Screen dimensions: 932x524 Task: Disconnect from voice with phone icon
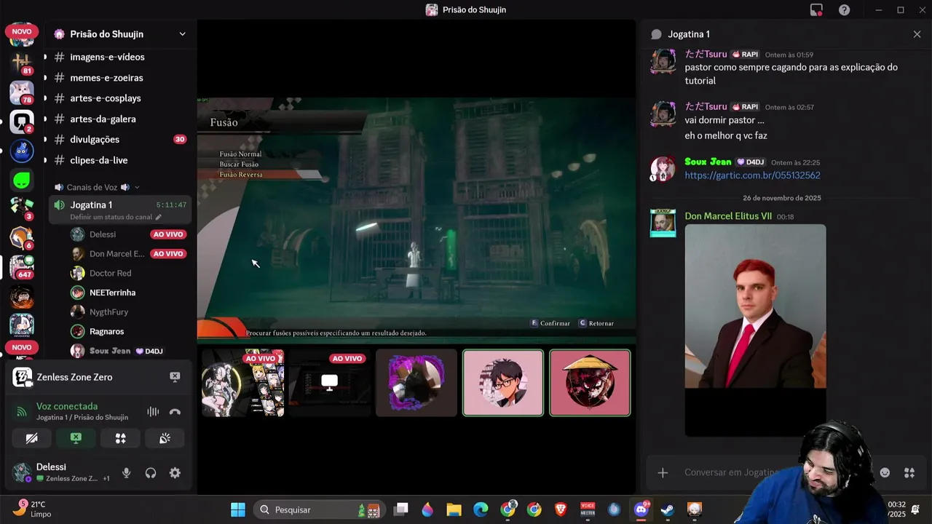(x=175, y=411)
